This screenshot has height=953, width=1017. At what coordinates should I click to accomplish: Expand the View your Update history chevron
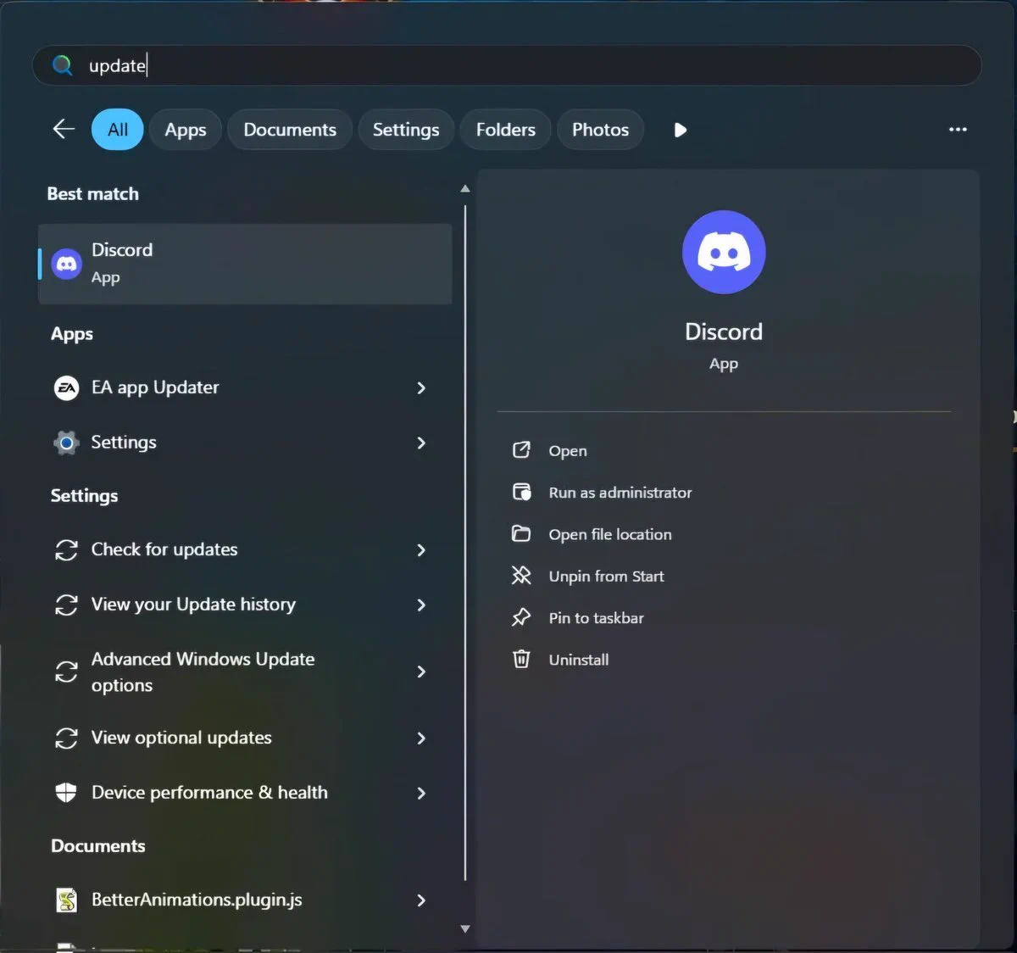pos(421,605)
